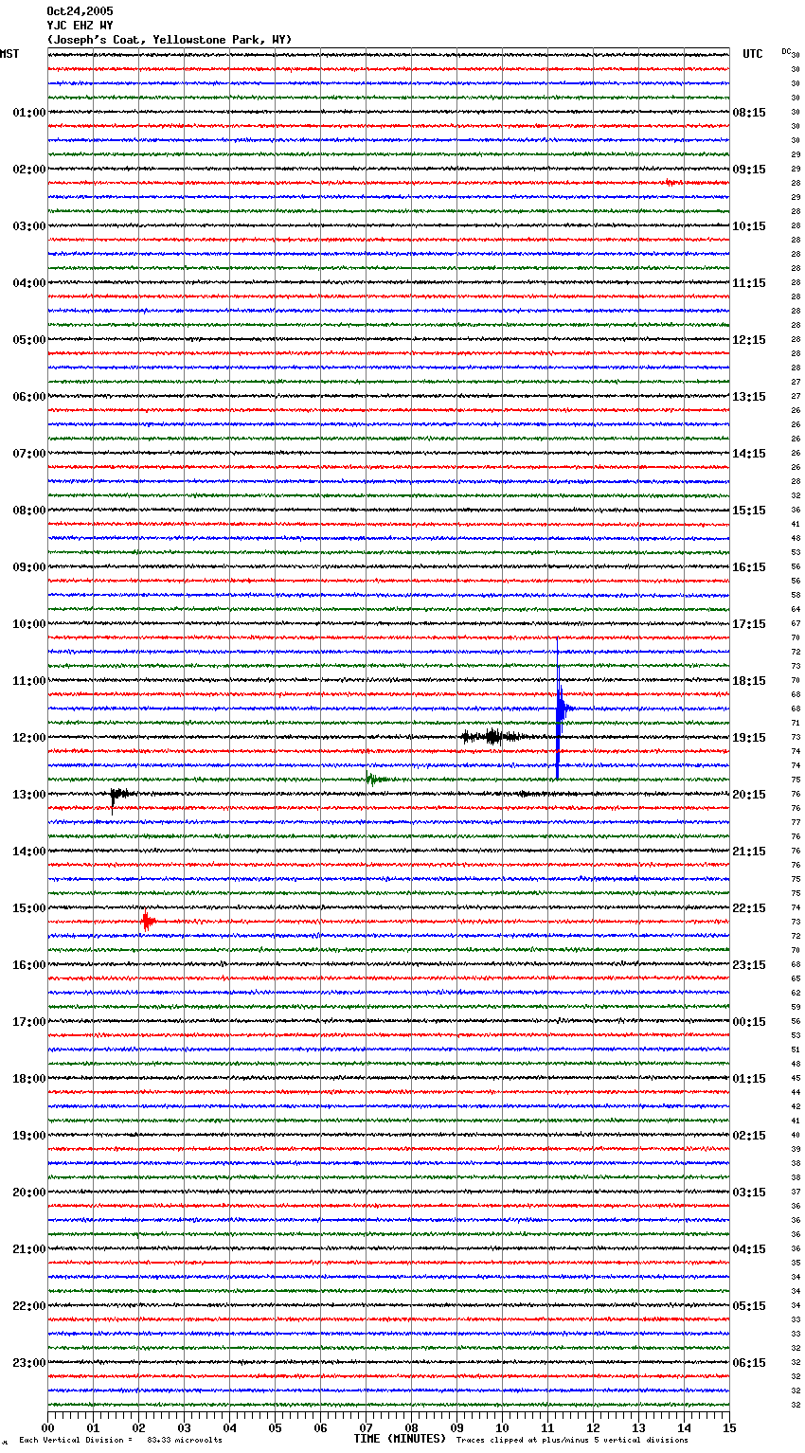Click the Traces clipped footnote

[572, 1440]
